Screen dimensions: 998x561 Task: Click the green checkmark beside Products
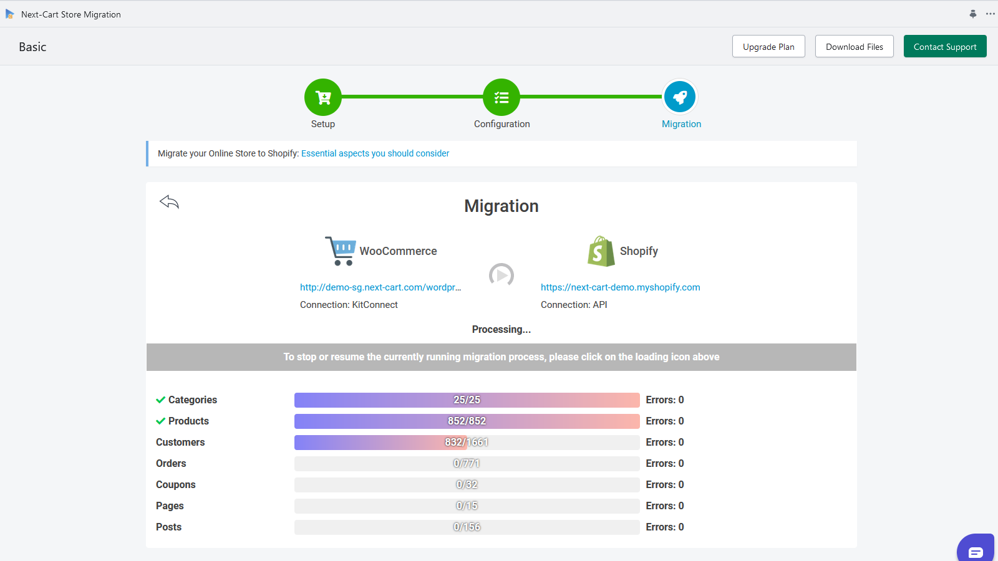click(160, 421)
